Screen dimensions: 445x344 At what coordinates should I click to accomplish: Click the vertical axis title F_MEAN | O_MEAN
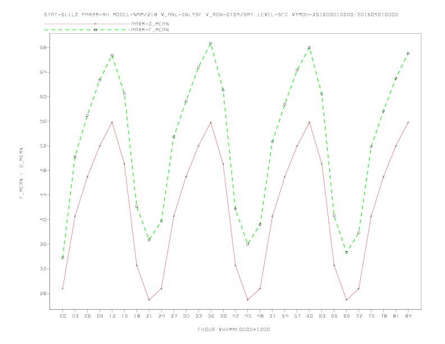[x=21, y=173]
